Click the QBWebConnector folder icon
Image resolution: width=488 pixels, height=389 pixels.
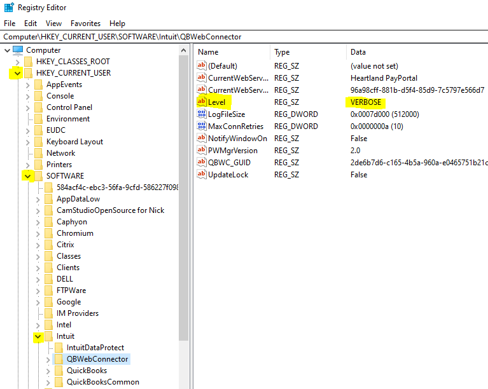[59, 359]
